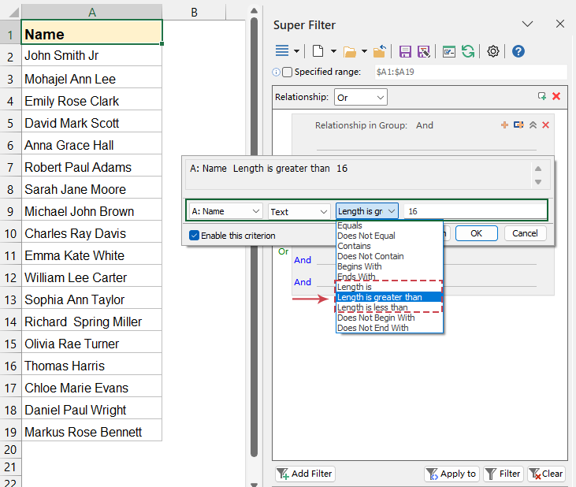Delete the group with its red X
The image size is (576, 487).
point(545,125)
